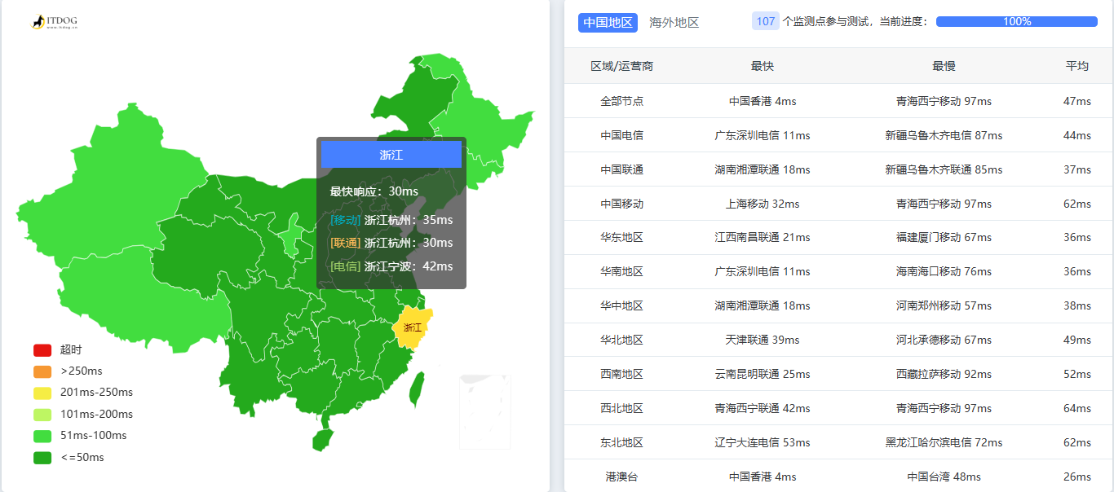1114x492 pixels.
Task: Select the 中国电信 row
Action: tap(621, 135)
